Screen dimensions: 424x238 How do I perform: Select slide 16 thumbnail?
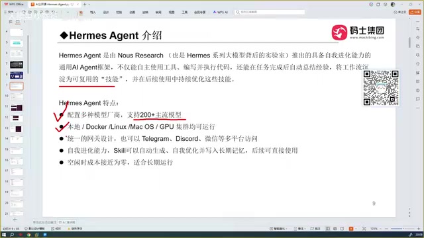point(17,161)
